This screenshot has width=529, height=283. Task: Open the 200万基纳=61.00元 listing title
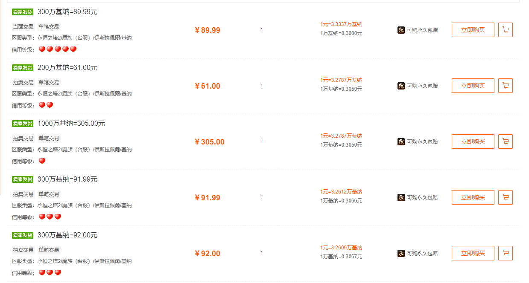click(x=67, y=68)
